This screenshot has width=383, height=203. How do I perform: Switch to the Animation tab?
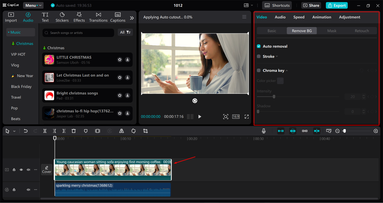[322, 17]
